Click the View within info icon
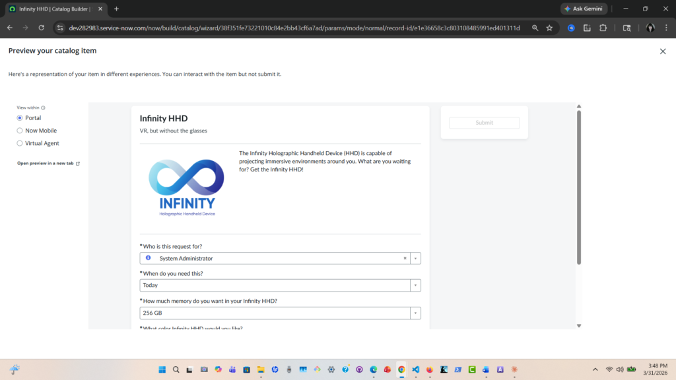This screenshot has width=676, height=380. (44, 108)
